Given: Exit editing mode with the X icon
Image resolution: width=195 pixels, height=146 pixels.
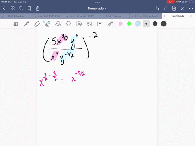Looking at the screenshot, I should click(182, 9).
